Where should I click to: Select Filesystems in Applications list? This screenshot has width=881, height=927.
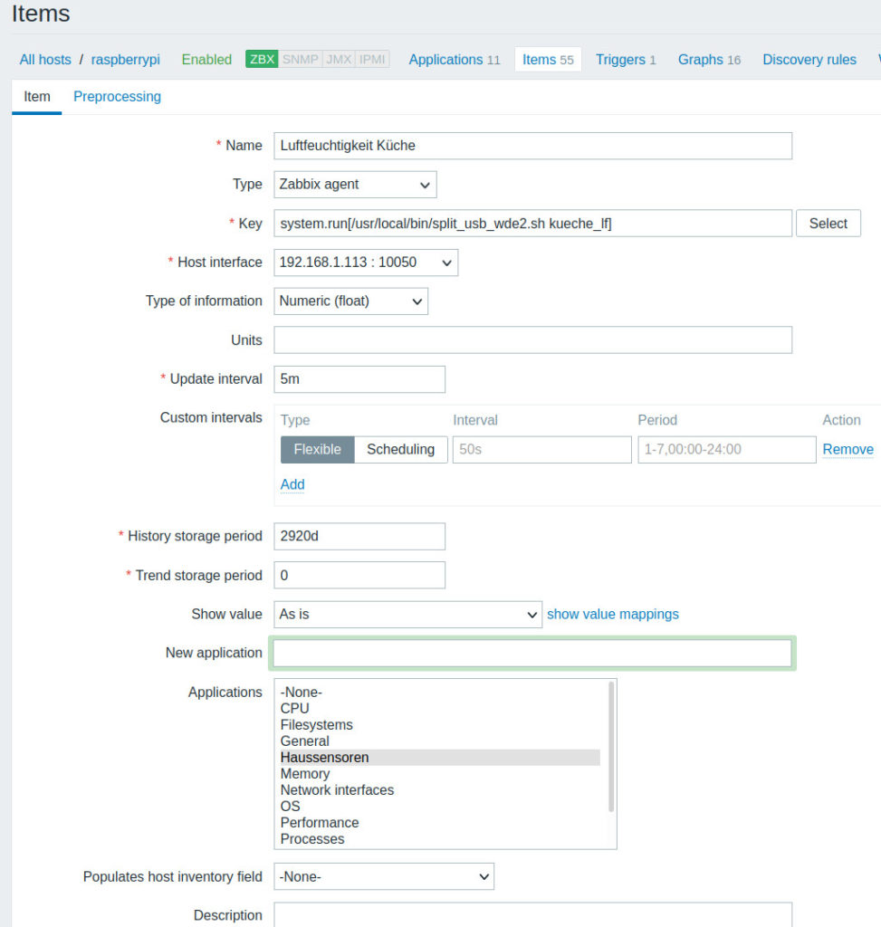pos(440,725)
